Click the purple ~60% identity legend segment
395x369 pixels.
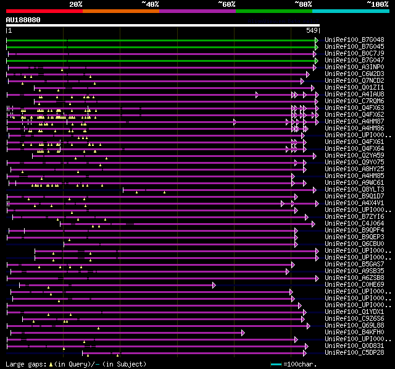(197, 11)
